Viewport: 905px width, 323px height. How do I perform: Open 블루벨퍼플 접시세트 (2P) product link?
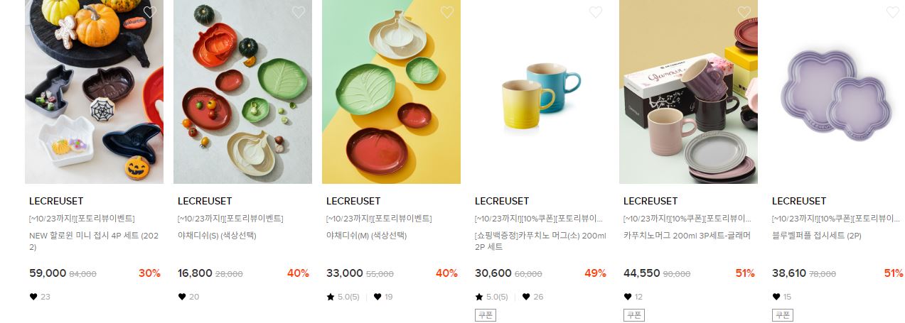[818, 235]
